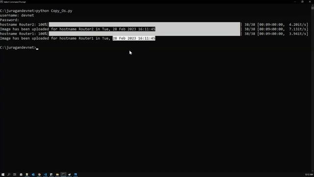This screenshot has width=314, height=177.
Task: Click the 'username: devnet' line
Action: click(x=17, y=15)
